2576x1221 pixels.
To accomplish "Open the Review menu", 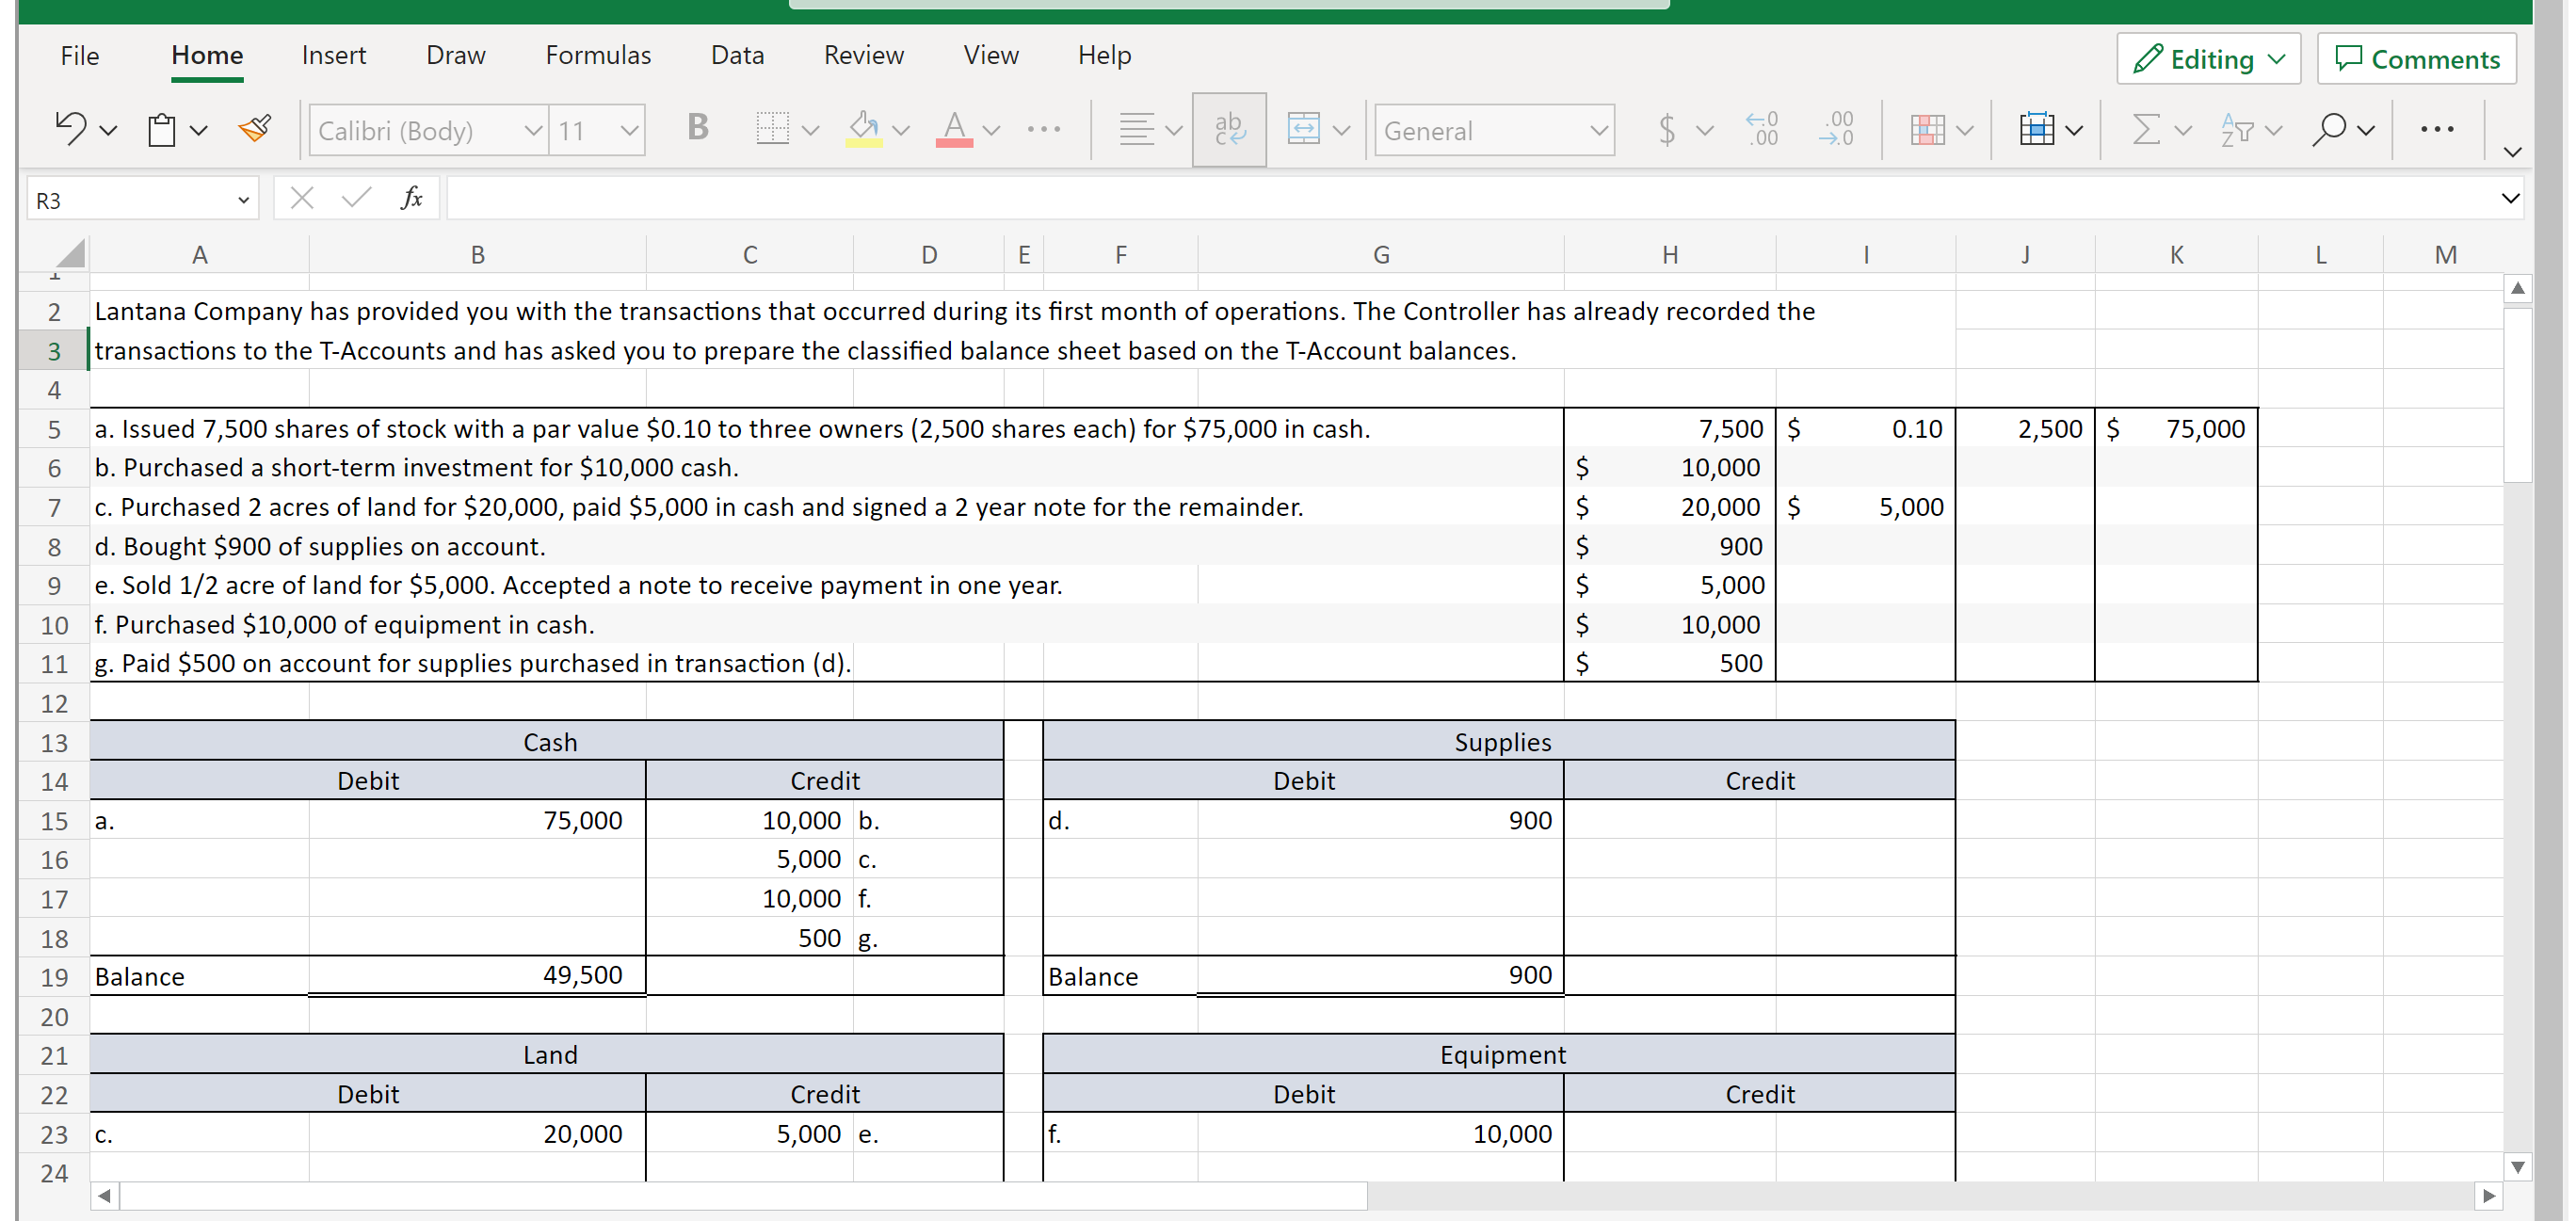I will [863, 55].
